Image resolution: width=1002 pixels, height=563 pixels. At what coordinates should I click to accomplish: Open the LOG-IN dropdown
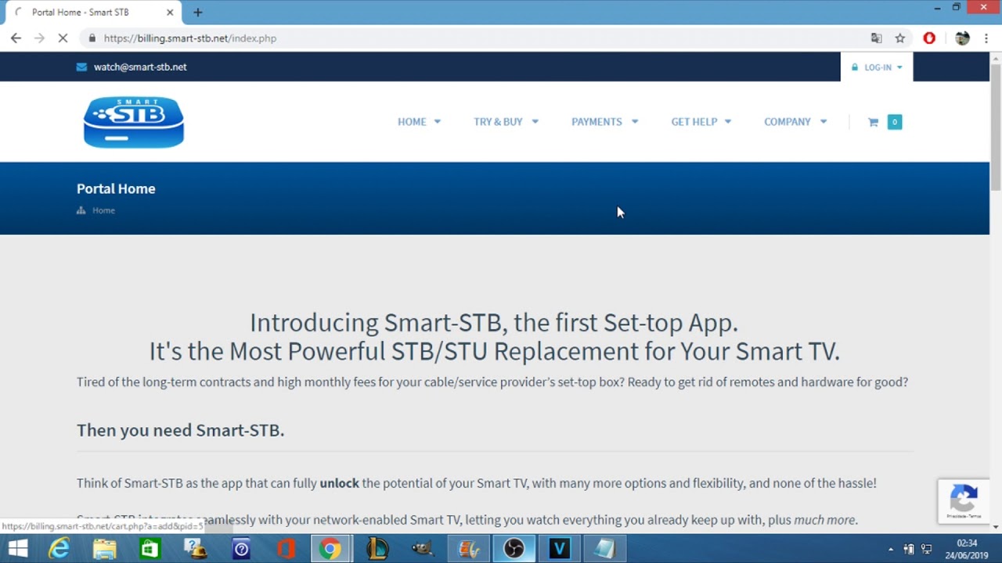(x=877, y=67)
